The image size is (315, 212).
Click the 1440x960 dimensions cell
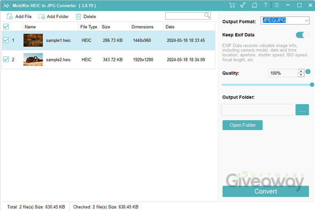tap(142, 41)
